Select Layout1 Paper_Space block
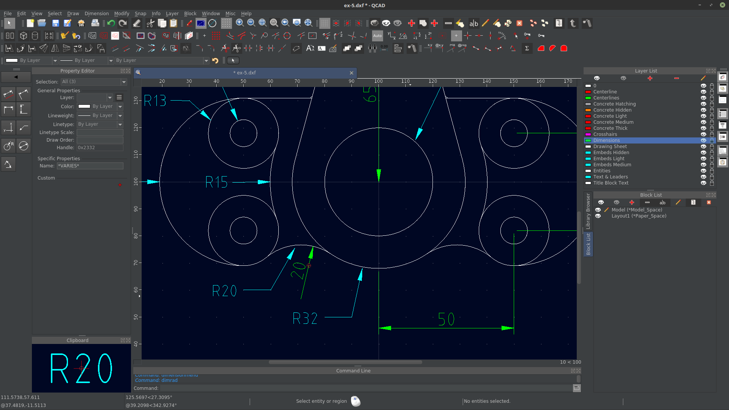Image resolution: width=729 pixels, height=410 pixels. click(639, 216)
